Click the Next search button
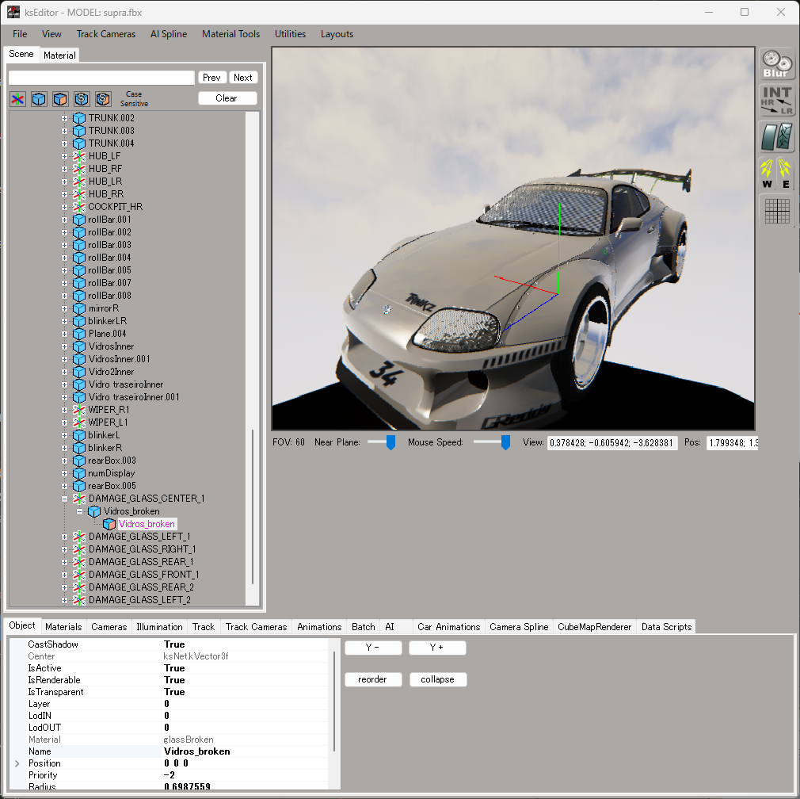The height and width of the screenshot is (799, 800). (243, 78)
